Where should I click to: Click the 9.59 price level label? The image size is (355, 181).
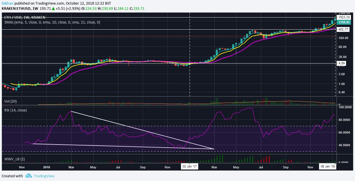pos(341,63)
